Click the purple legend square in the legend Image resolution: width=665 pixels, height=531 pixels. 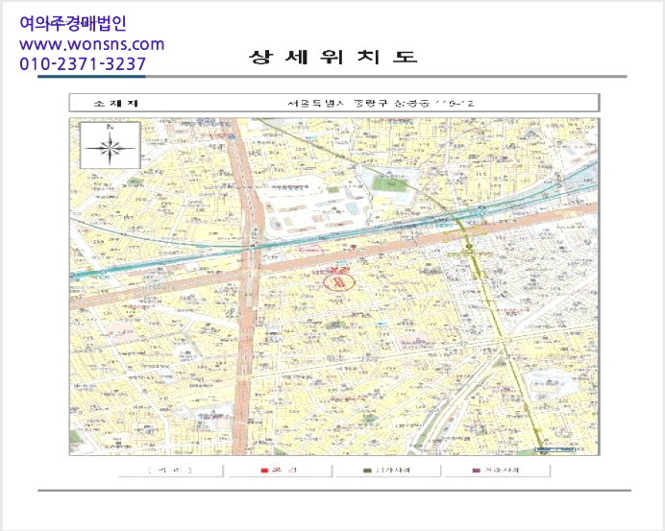click(476, 471)
